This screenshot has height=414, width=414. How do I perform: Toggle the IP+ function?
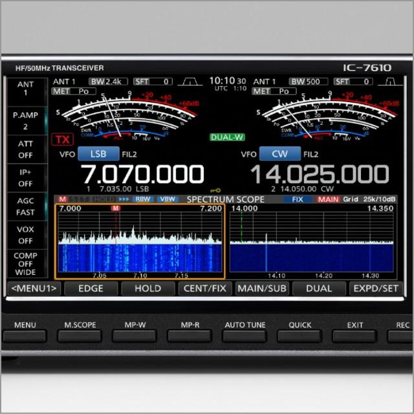point(26,178)
